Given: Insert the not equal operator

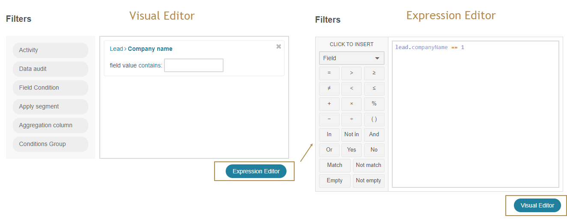Looking at the screenshot, I should pos(329,88).
